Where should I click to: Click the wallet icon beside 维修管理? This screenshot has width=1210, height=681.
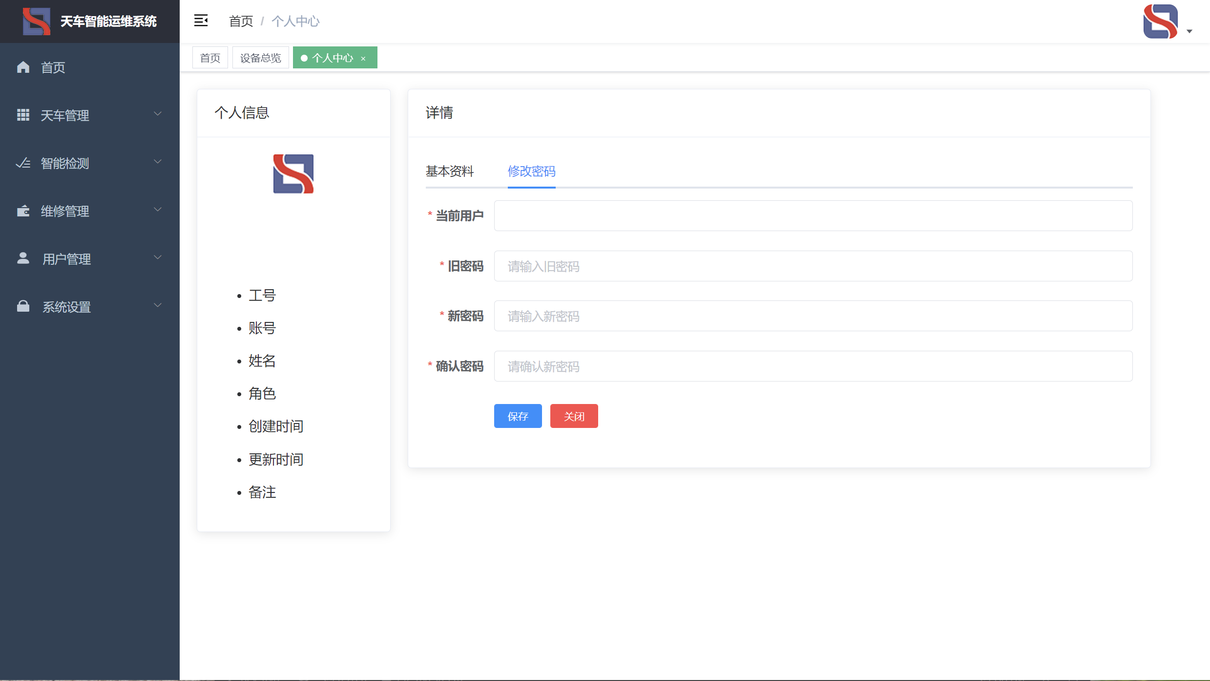(x=23, y=211)
